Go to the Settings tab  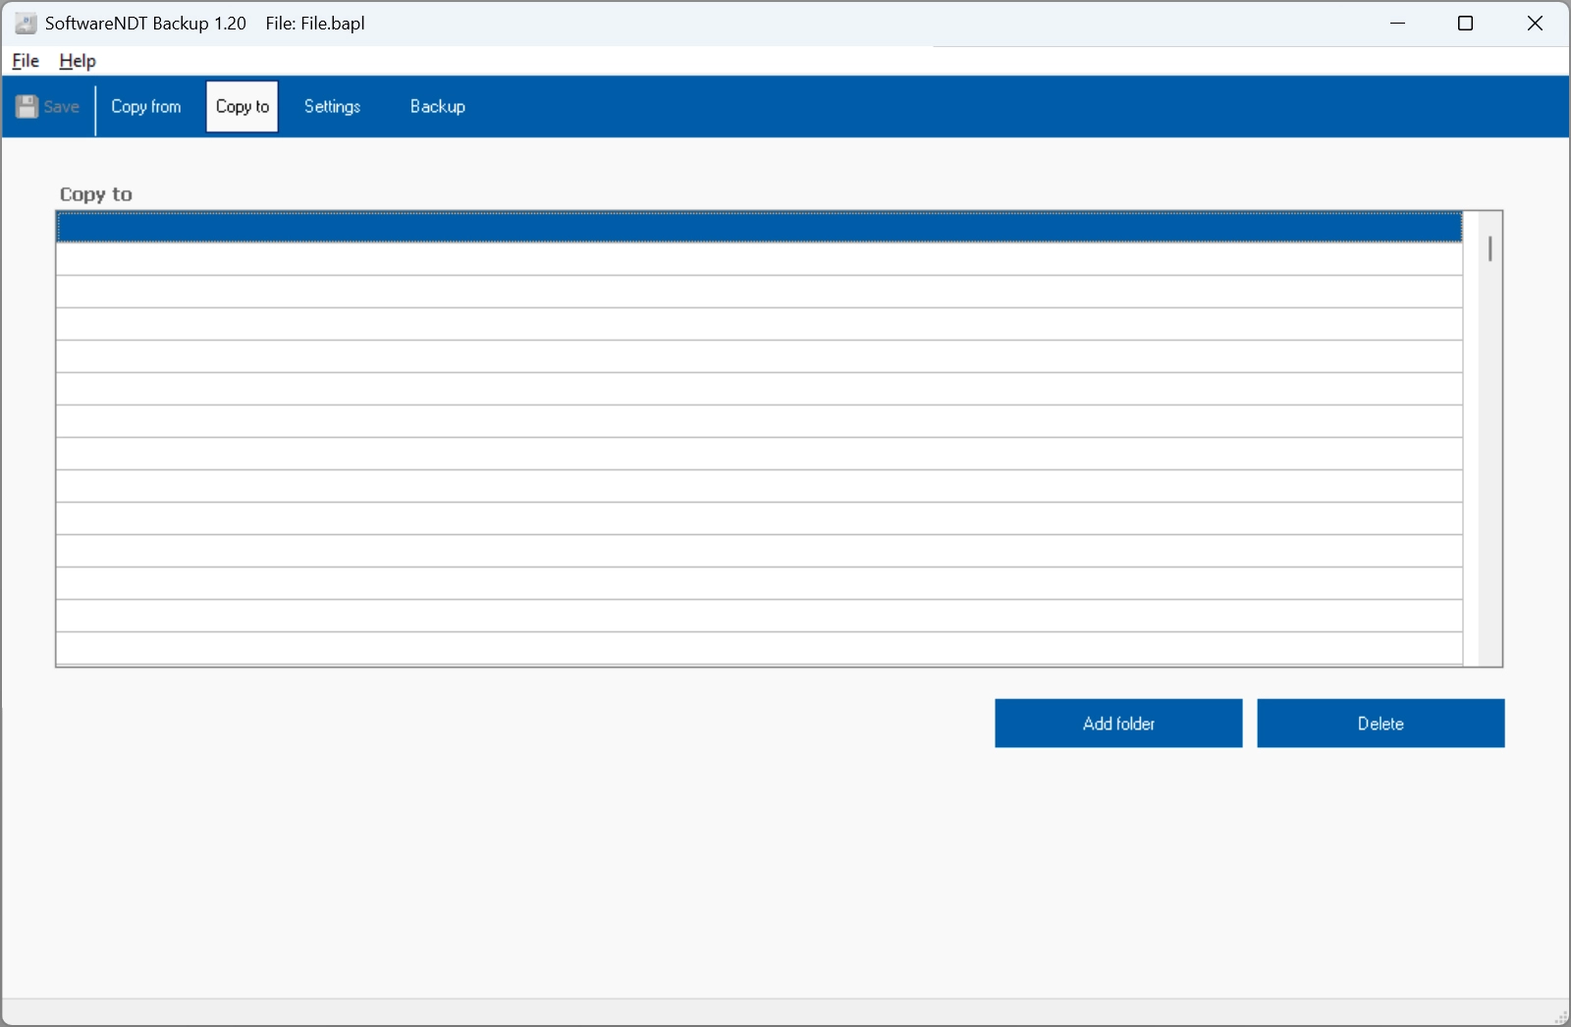332,107
